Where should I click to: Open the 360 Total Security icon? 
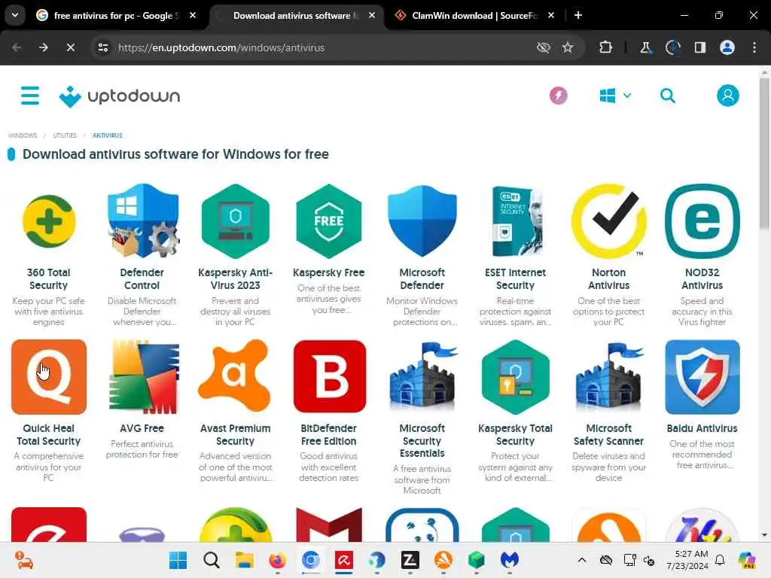pyautogui.click(x=49, y=221)
